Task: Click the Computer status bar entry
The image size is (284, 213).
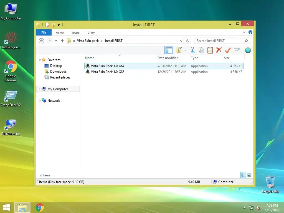Action: pyautogui.click(x=223, y=182)
